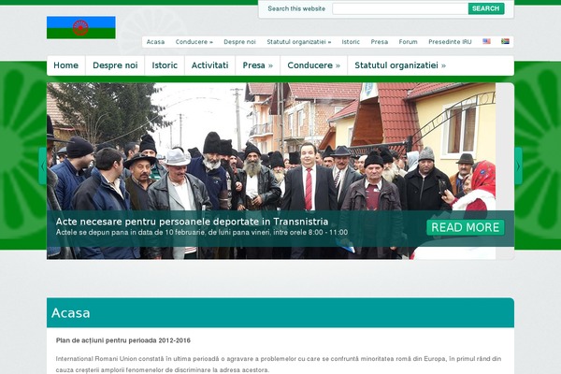This screenshot has height=374, width=561.
Task: Open the 'Acte necesare pentru persoanele deportate' headline
Action: [192, 222]
